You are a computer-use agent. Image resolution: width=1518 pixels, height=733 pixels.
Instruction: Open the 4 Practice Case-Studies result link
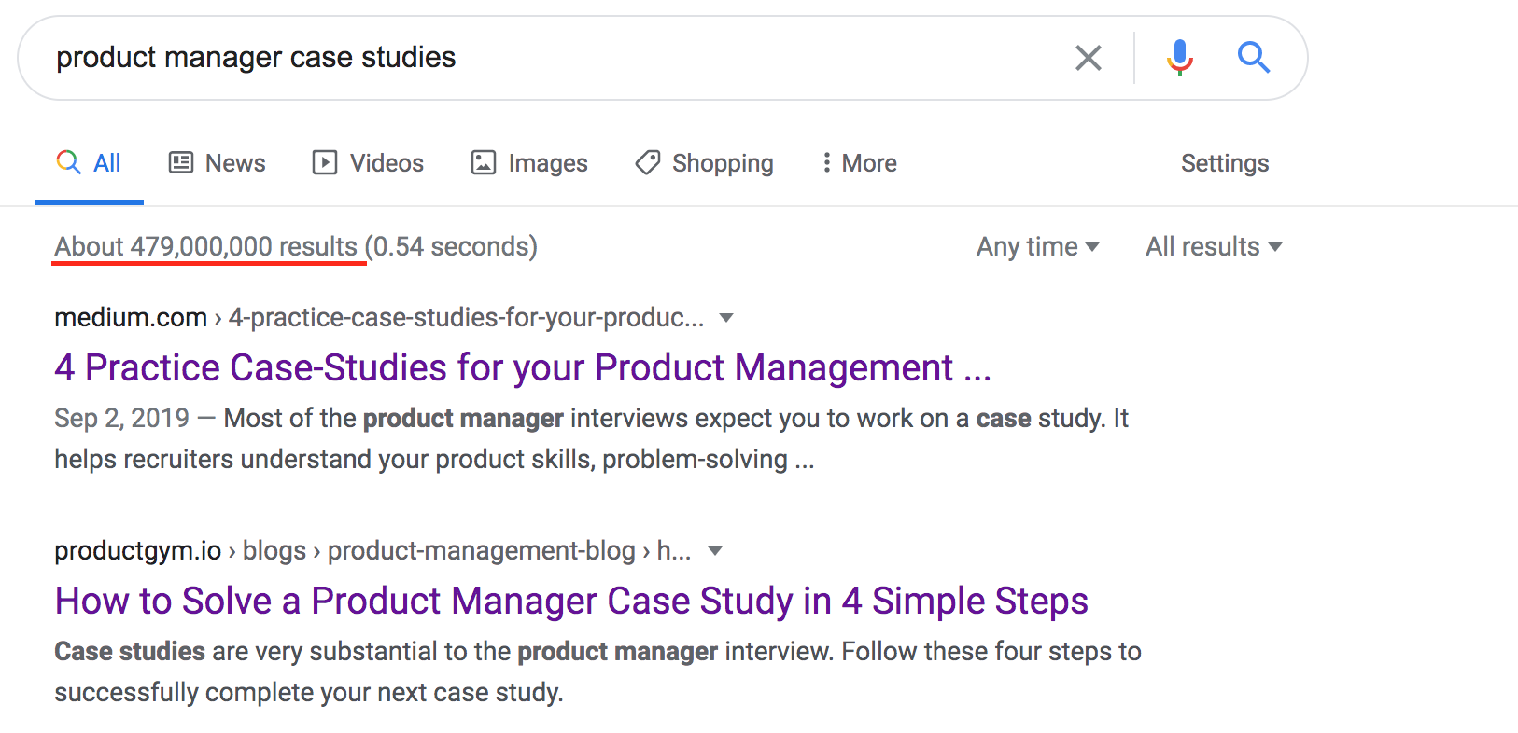pyautogui.click(x=523, y=368)
